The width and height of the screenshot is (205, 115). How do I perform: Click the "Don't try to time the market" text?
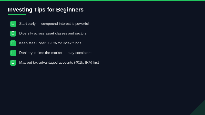[x=55, y=53]
